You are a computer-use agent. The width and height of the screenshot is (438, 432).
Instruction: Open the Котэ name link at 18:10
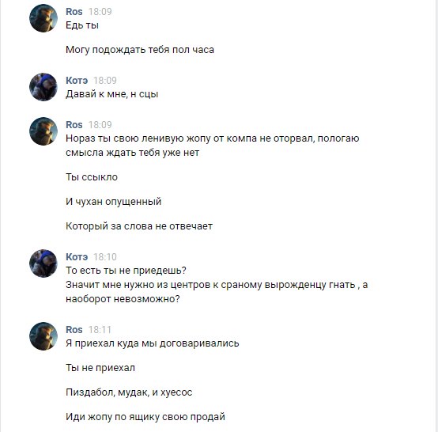pyautogui.click(x=77, y=257)
